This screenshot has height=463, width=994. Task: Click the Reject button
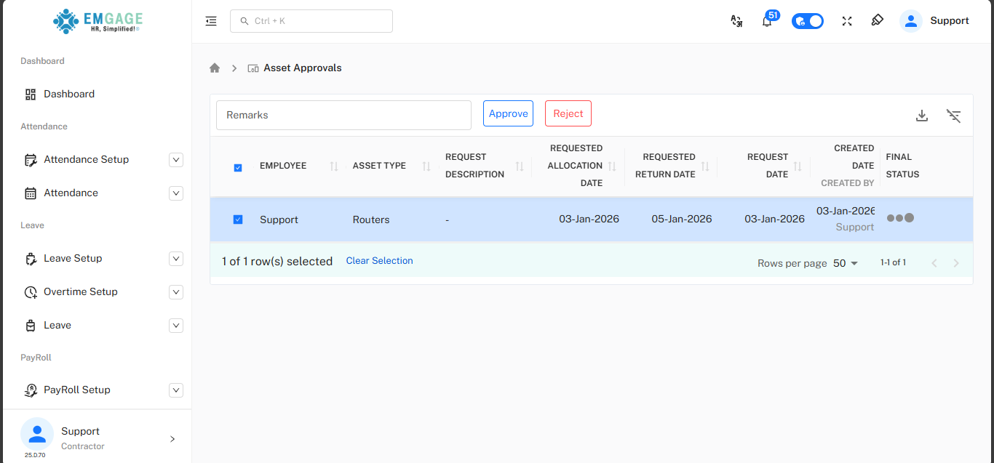click(568, 114)
